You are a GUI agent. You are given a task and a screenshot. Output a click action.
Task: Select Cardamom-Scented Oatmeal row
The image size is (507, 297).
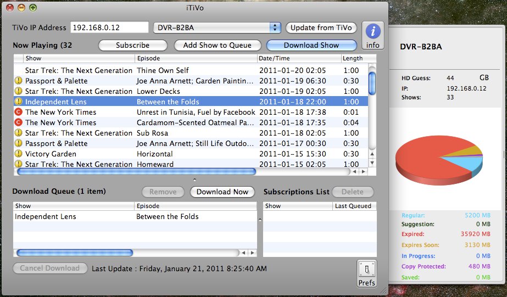click(x=191, y=122)
